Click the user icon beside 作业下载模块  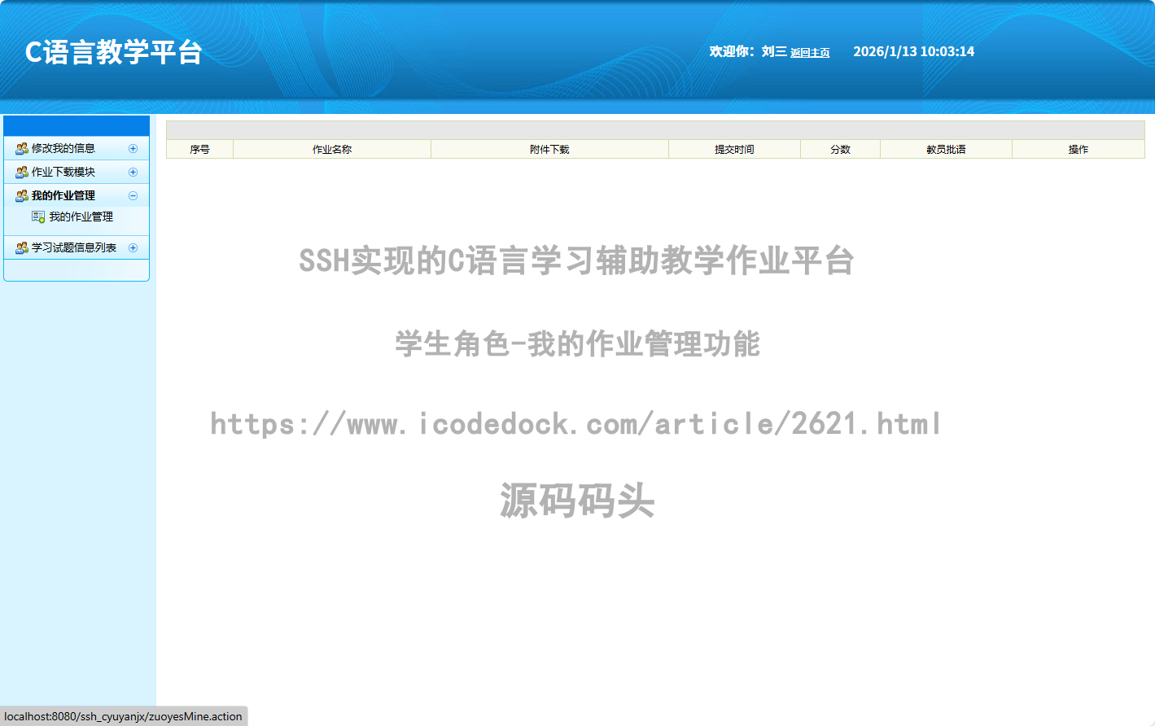pos(22,173)
